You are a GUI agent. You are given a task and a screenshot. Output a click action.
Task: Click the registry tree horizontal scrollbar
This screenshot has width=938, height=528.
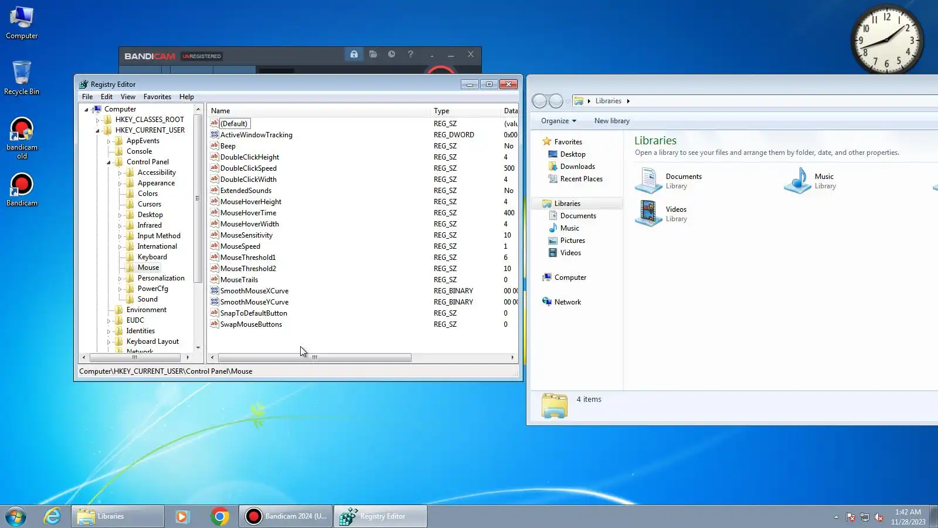coord(135,357)
